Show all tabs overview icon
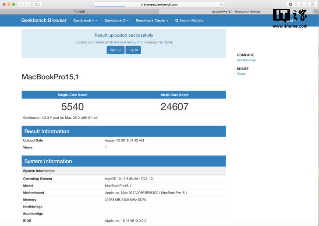This screenshot has width=319, height=226. point(312,4)
